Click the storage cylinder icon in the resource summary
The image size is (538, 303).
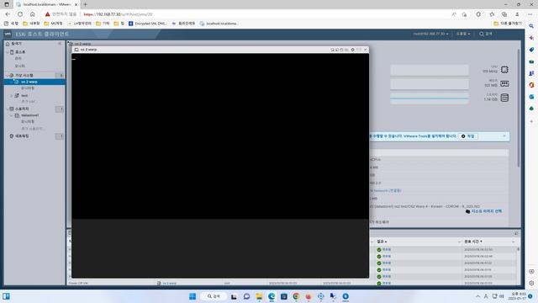pos(504,98)
